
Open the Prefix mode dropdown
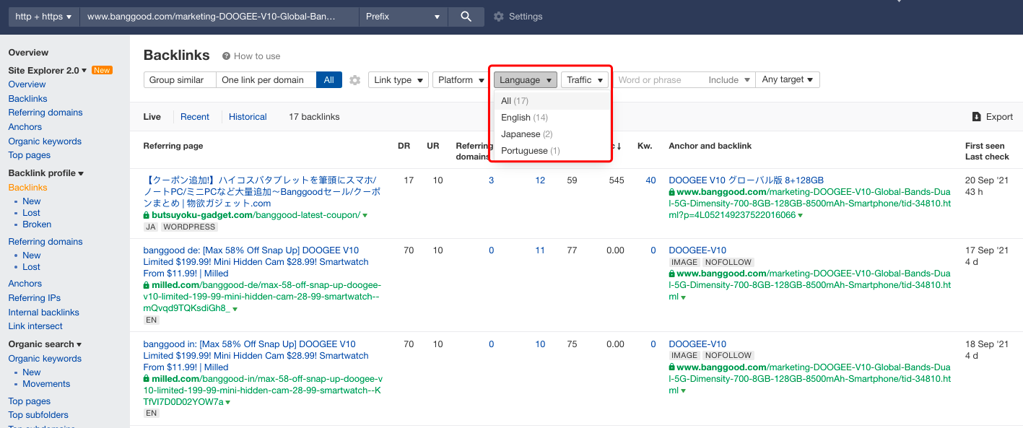click(x=404, y=17)
